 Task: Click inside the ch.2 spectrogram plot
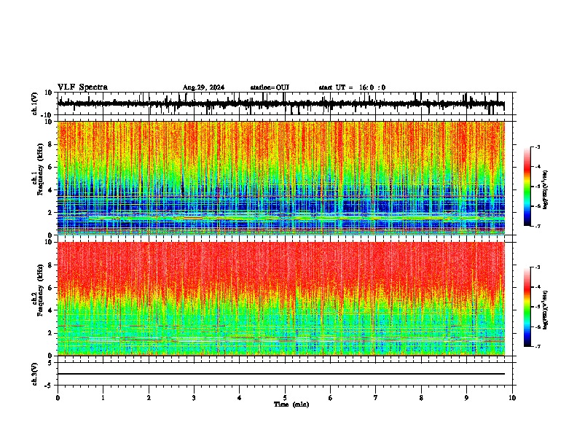point(281,299)
